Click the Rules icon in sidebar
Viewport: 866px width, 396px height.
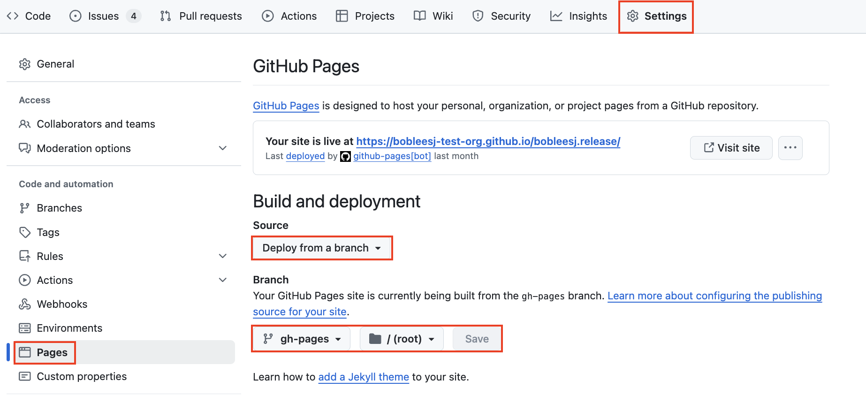tap(25, 256)
